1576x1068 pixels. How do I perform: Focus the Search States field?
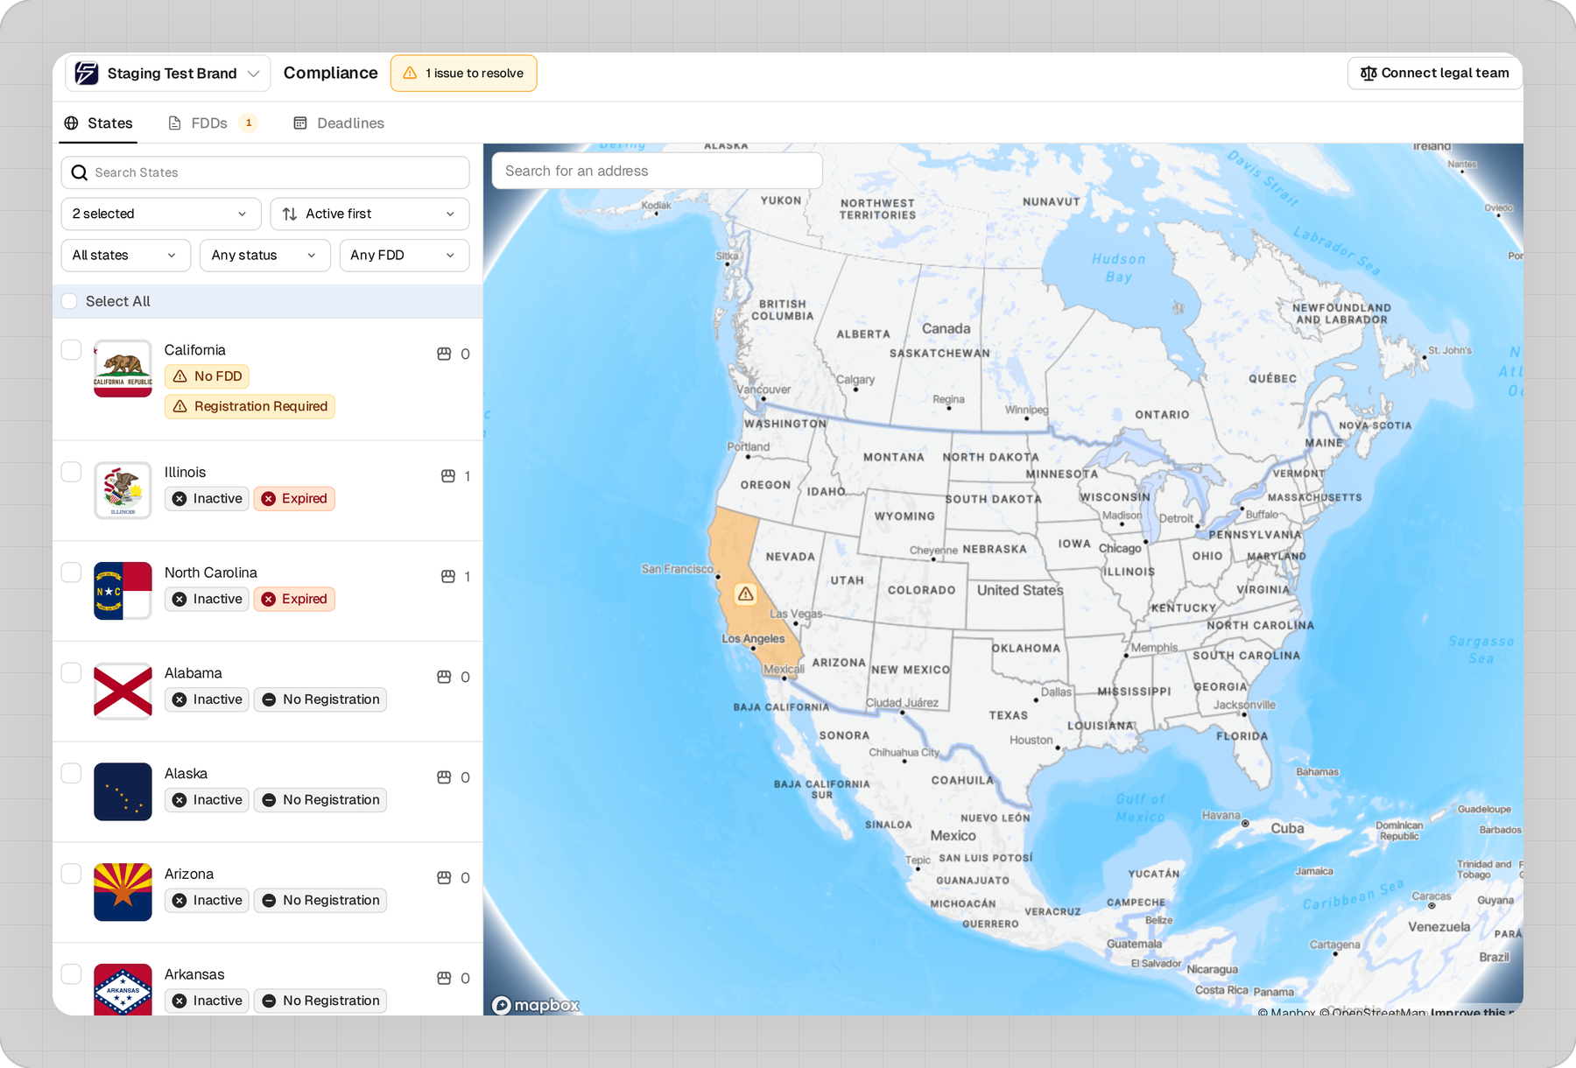265,172
